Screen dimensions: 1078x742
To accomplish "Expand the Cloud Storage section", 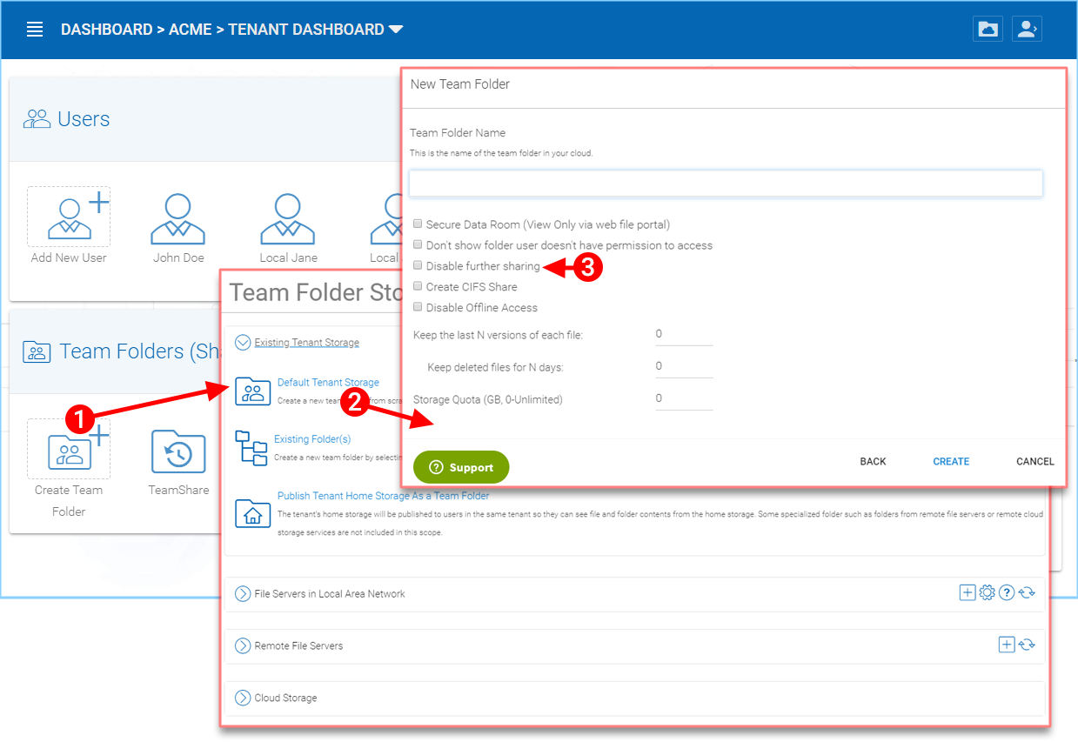I will 242,697.
